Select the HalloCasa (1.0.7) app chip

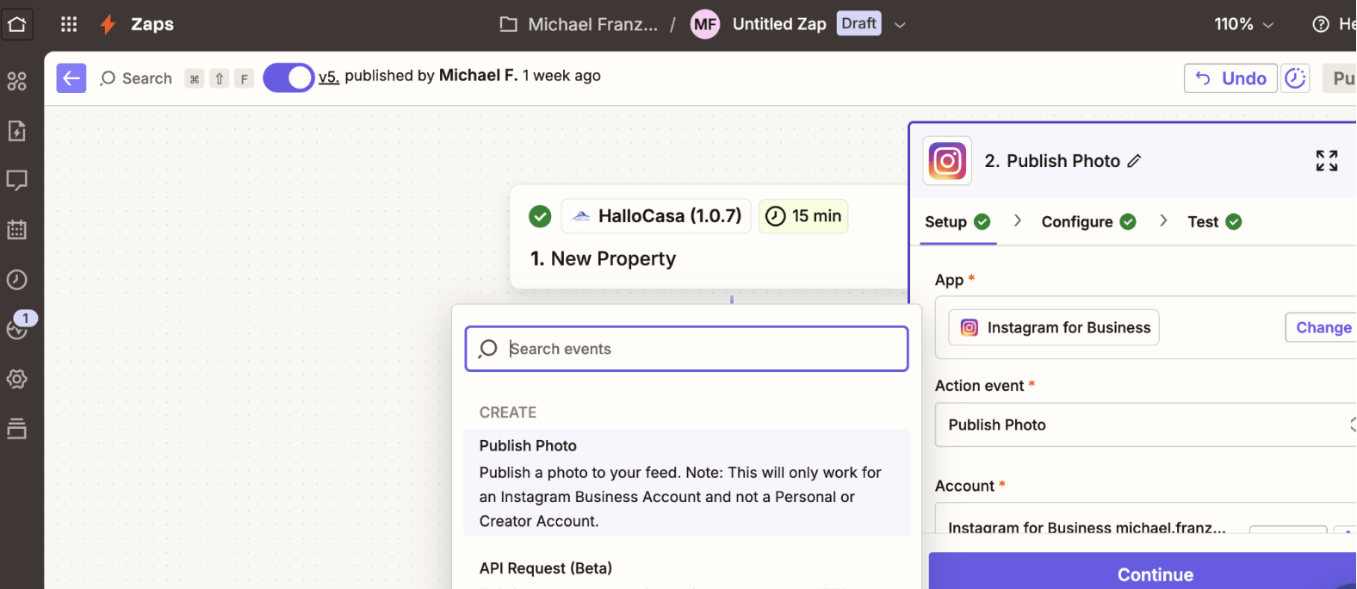click(656, 216)
